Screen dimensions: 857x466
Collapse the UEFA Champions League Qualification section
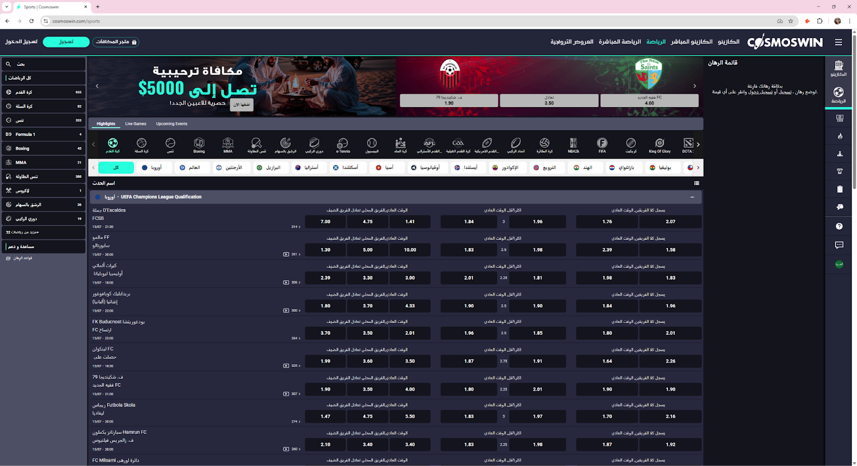[x=692, y=197]
